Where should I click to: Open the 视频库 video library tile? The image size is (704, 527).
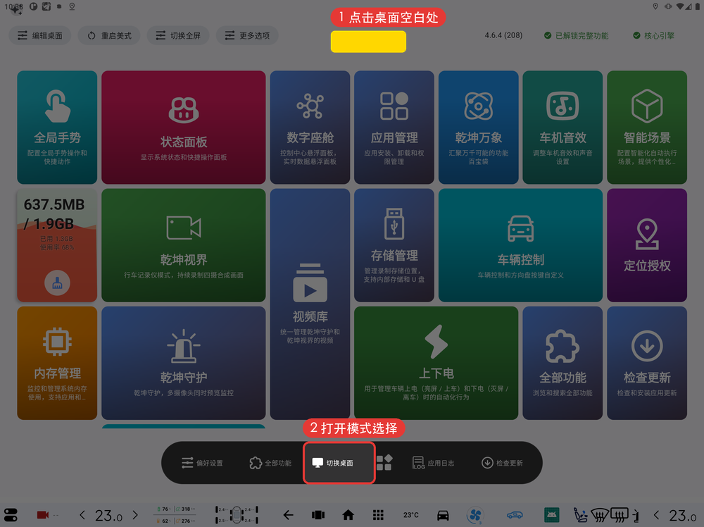coord(310,304)
